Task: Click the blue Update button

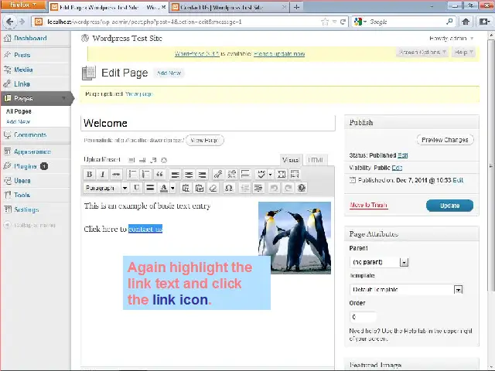Action: tap(449, 206)
